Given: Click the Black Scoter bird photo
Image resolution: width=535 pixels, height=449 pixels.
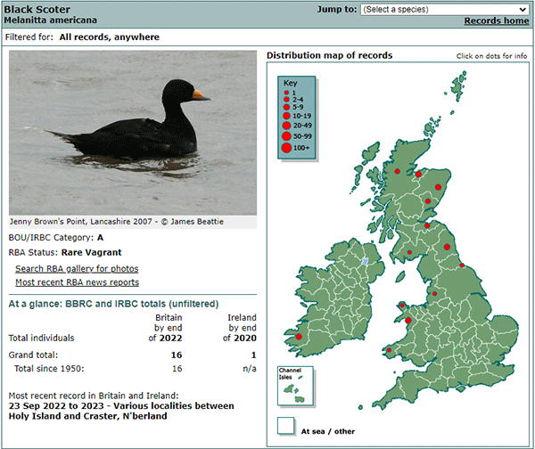Looking at the screenshot, I should coord(132,133).
